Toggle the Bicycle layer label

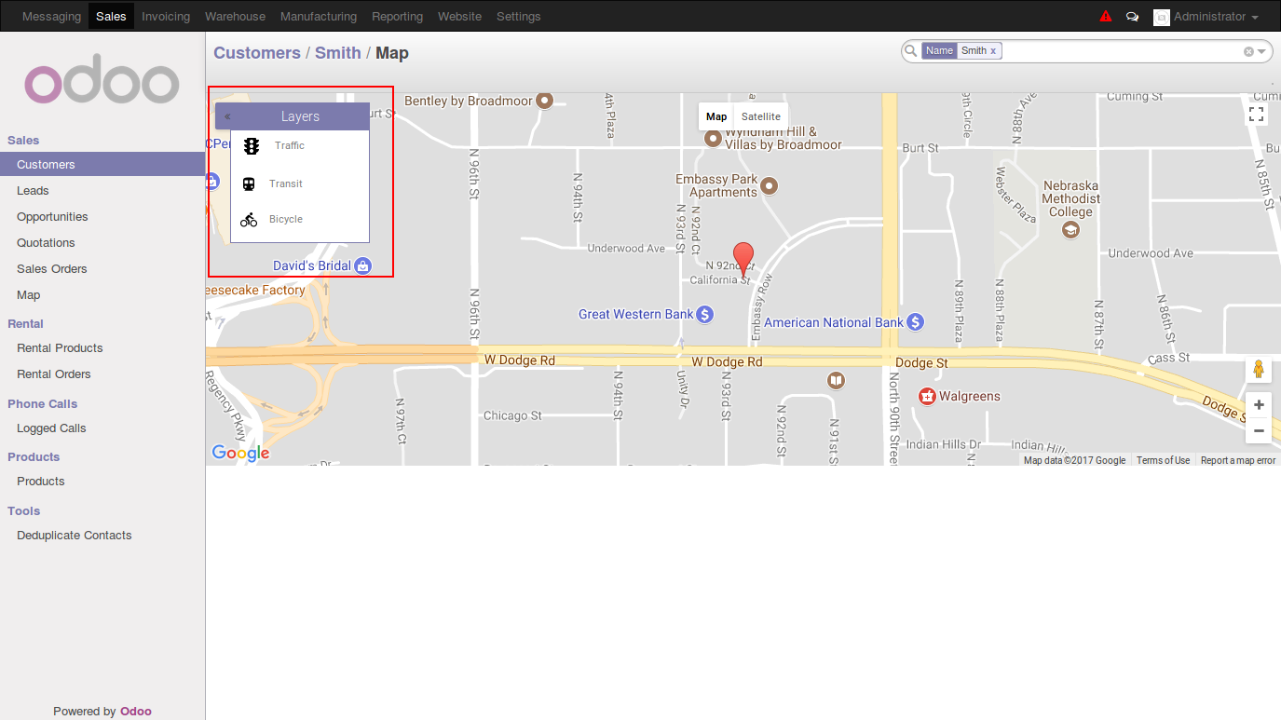286,219
